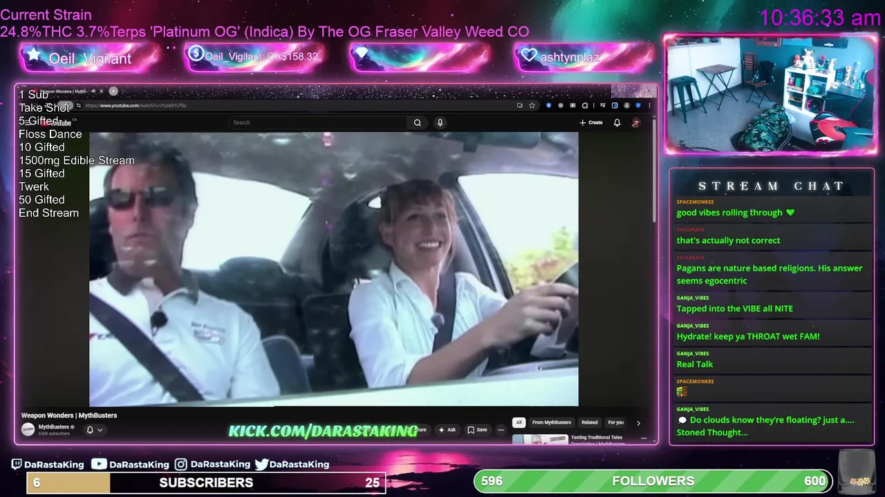885x497 pixels.
Task: Select the For you chip
Action: 616,422
